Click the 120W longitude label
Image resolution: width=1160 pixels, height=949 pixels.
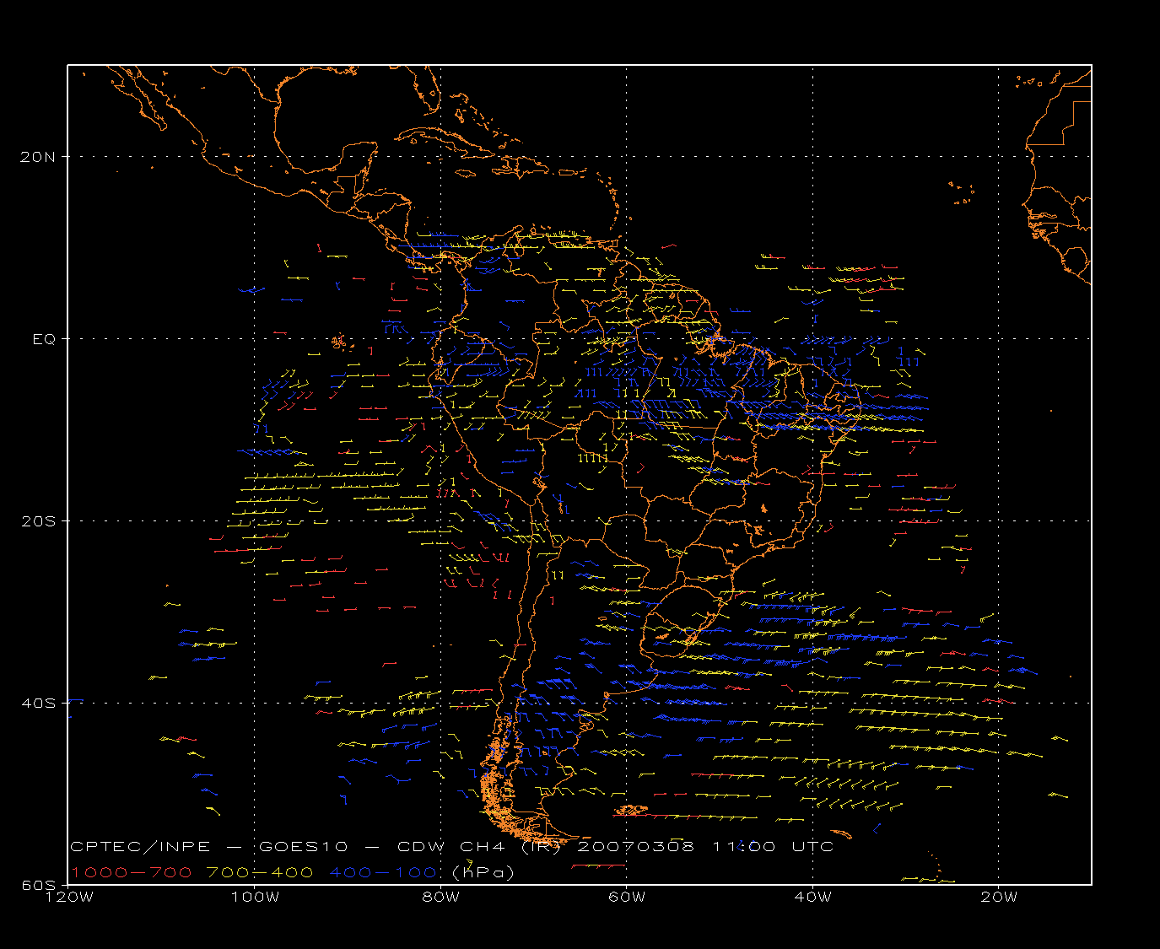(68, 898)
